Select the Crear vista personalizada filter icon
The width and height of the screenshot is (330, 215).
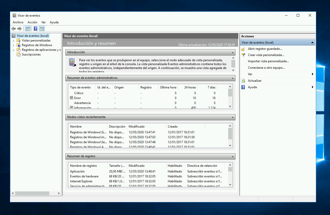point(243,55)
